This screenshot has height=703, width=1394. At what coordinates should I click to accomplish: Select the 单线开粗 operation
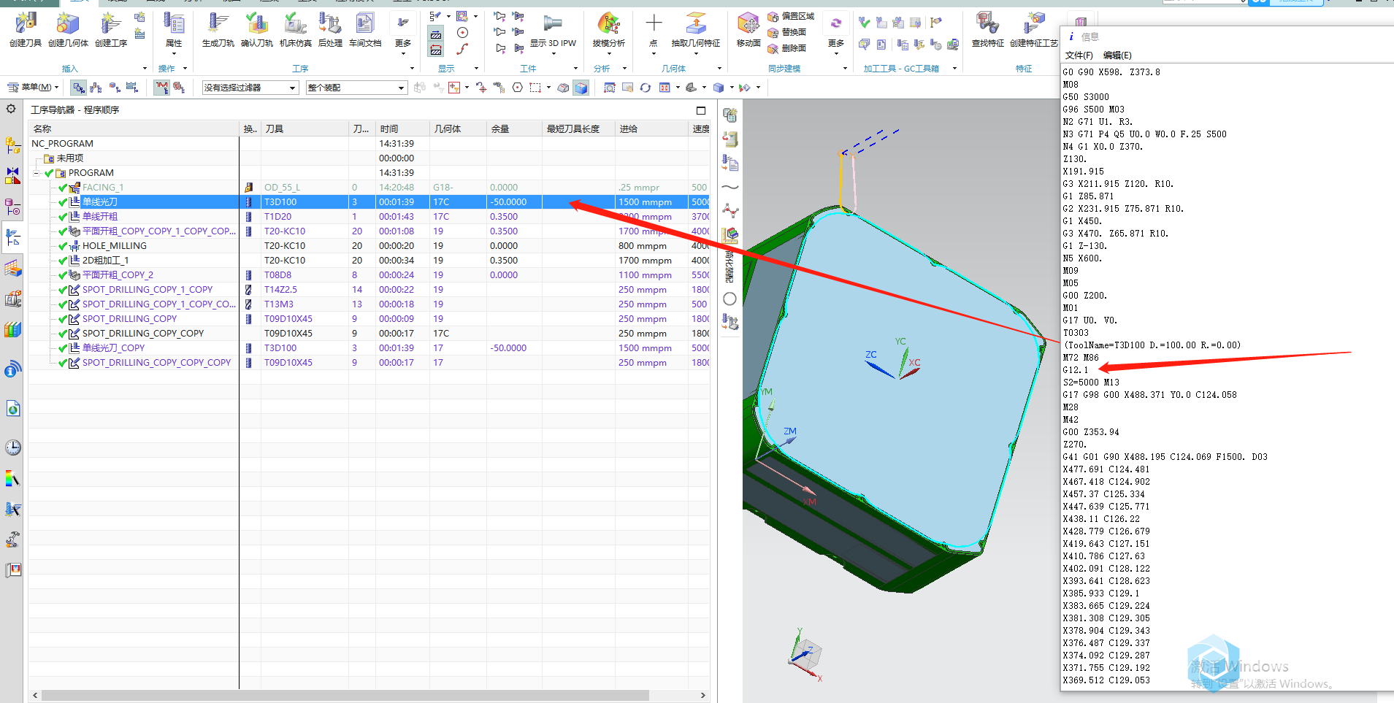[100, 217]
